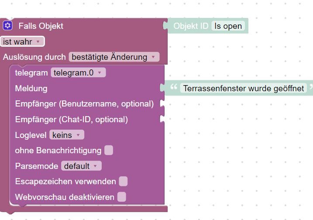
Task: Open the Parsemode 'default' dropdown
Action: (x=81, y=166)
